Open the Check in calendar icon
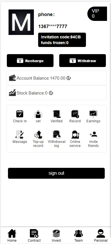 [20, 114]
